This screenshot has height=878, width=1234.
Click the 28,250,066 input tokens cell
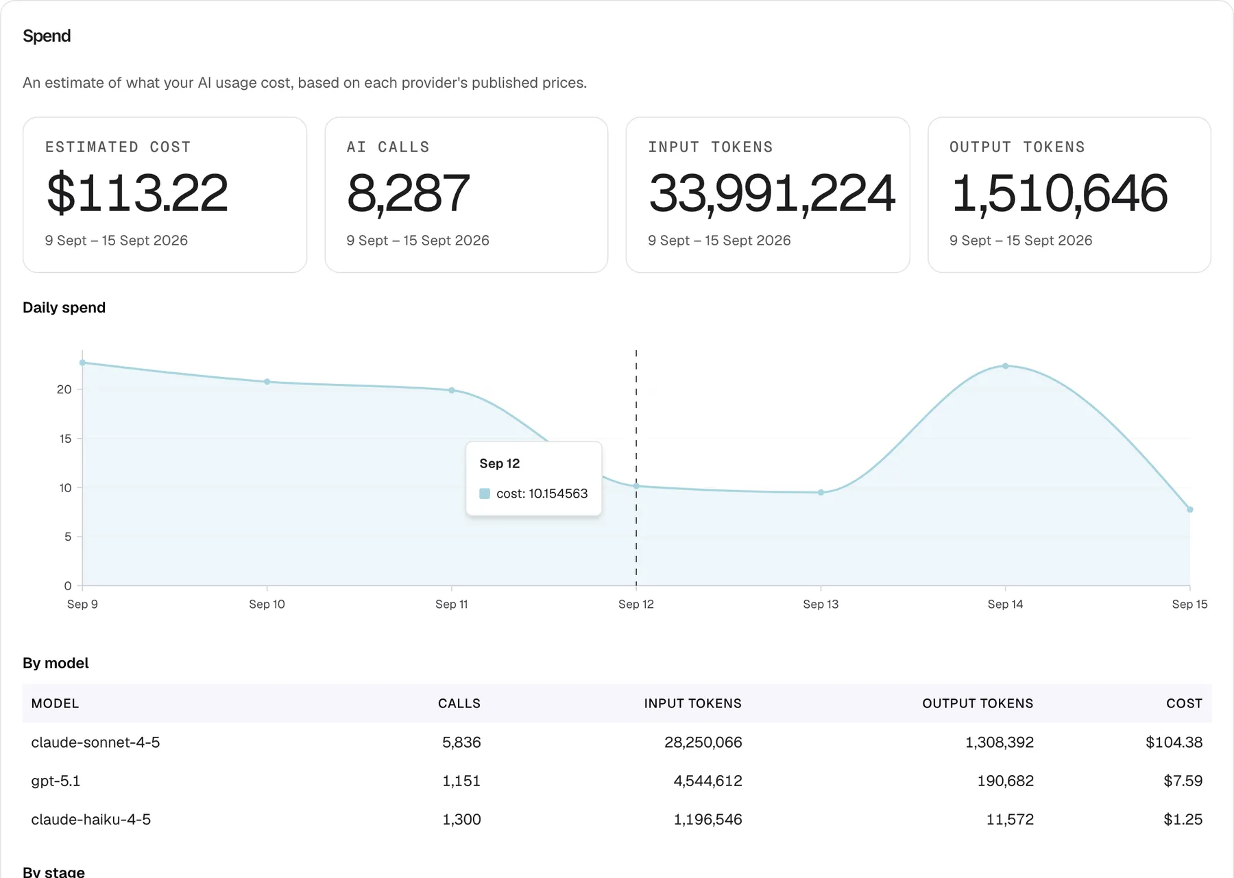click(703, 742)
